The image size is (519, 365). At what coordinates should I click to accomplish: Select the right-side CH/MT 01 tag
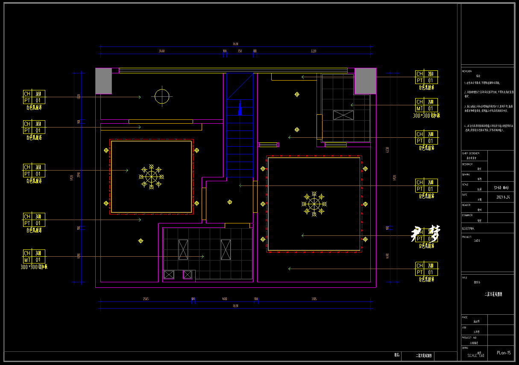click(426, 105)
